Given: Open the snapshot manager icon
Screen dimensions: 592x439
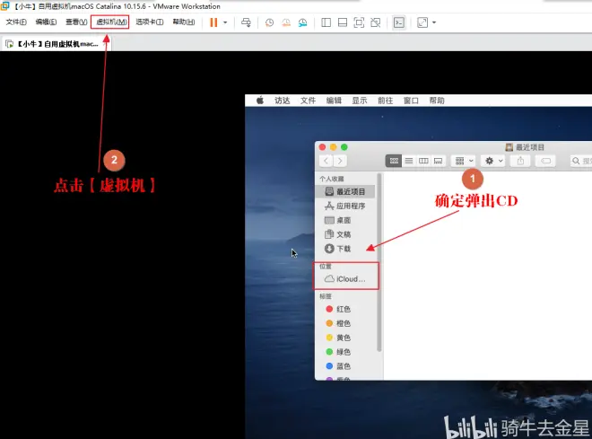Looking at the screenshot, I should (303, 22).
